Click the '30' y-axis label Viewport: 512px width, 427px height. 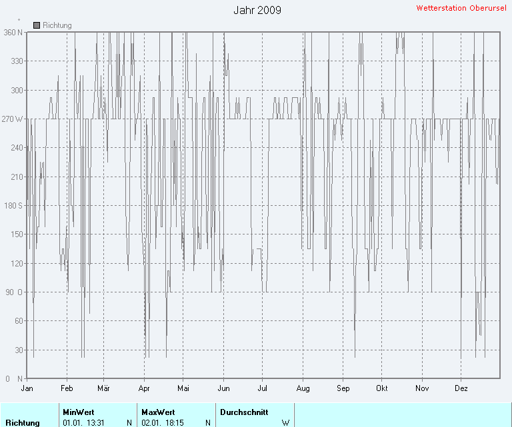19,350
